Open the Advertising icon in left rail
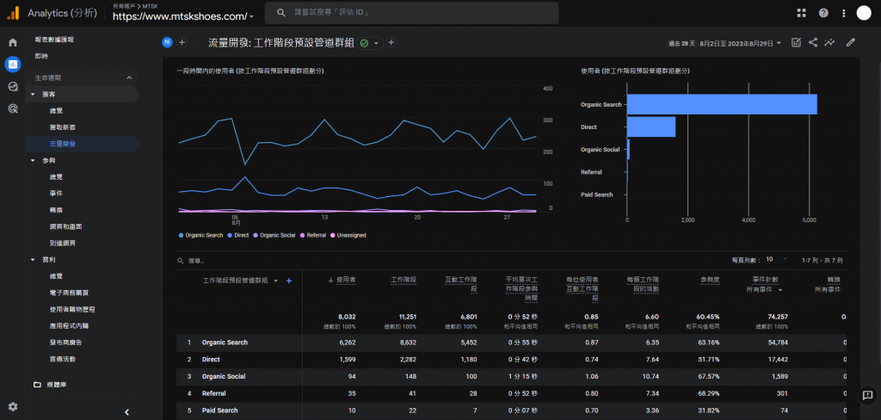The image size is (881, 420). click(12, 108)
